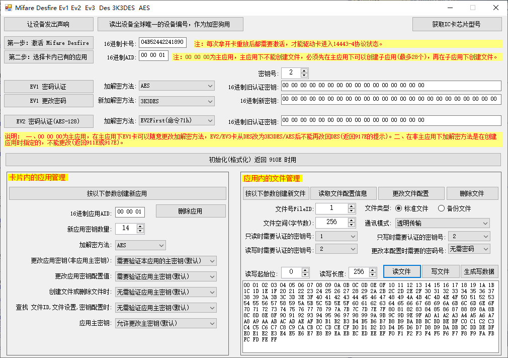Decrease 读写长度 with down arrow

click(373, 274)
